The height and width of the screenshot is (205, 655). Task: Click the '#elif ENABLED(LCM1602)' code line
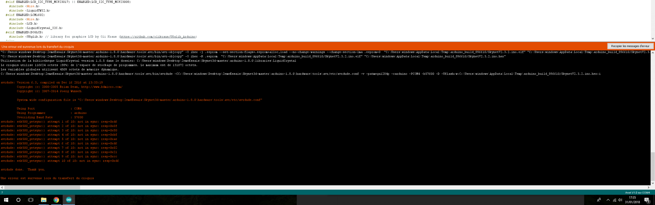(x=25, y=15)
